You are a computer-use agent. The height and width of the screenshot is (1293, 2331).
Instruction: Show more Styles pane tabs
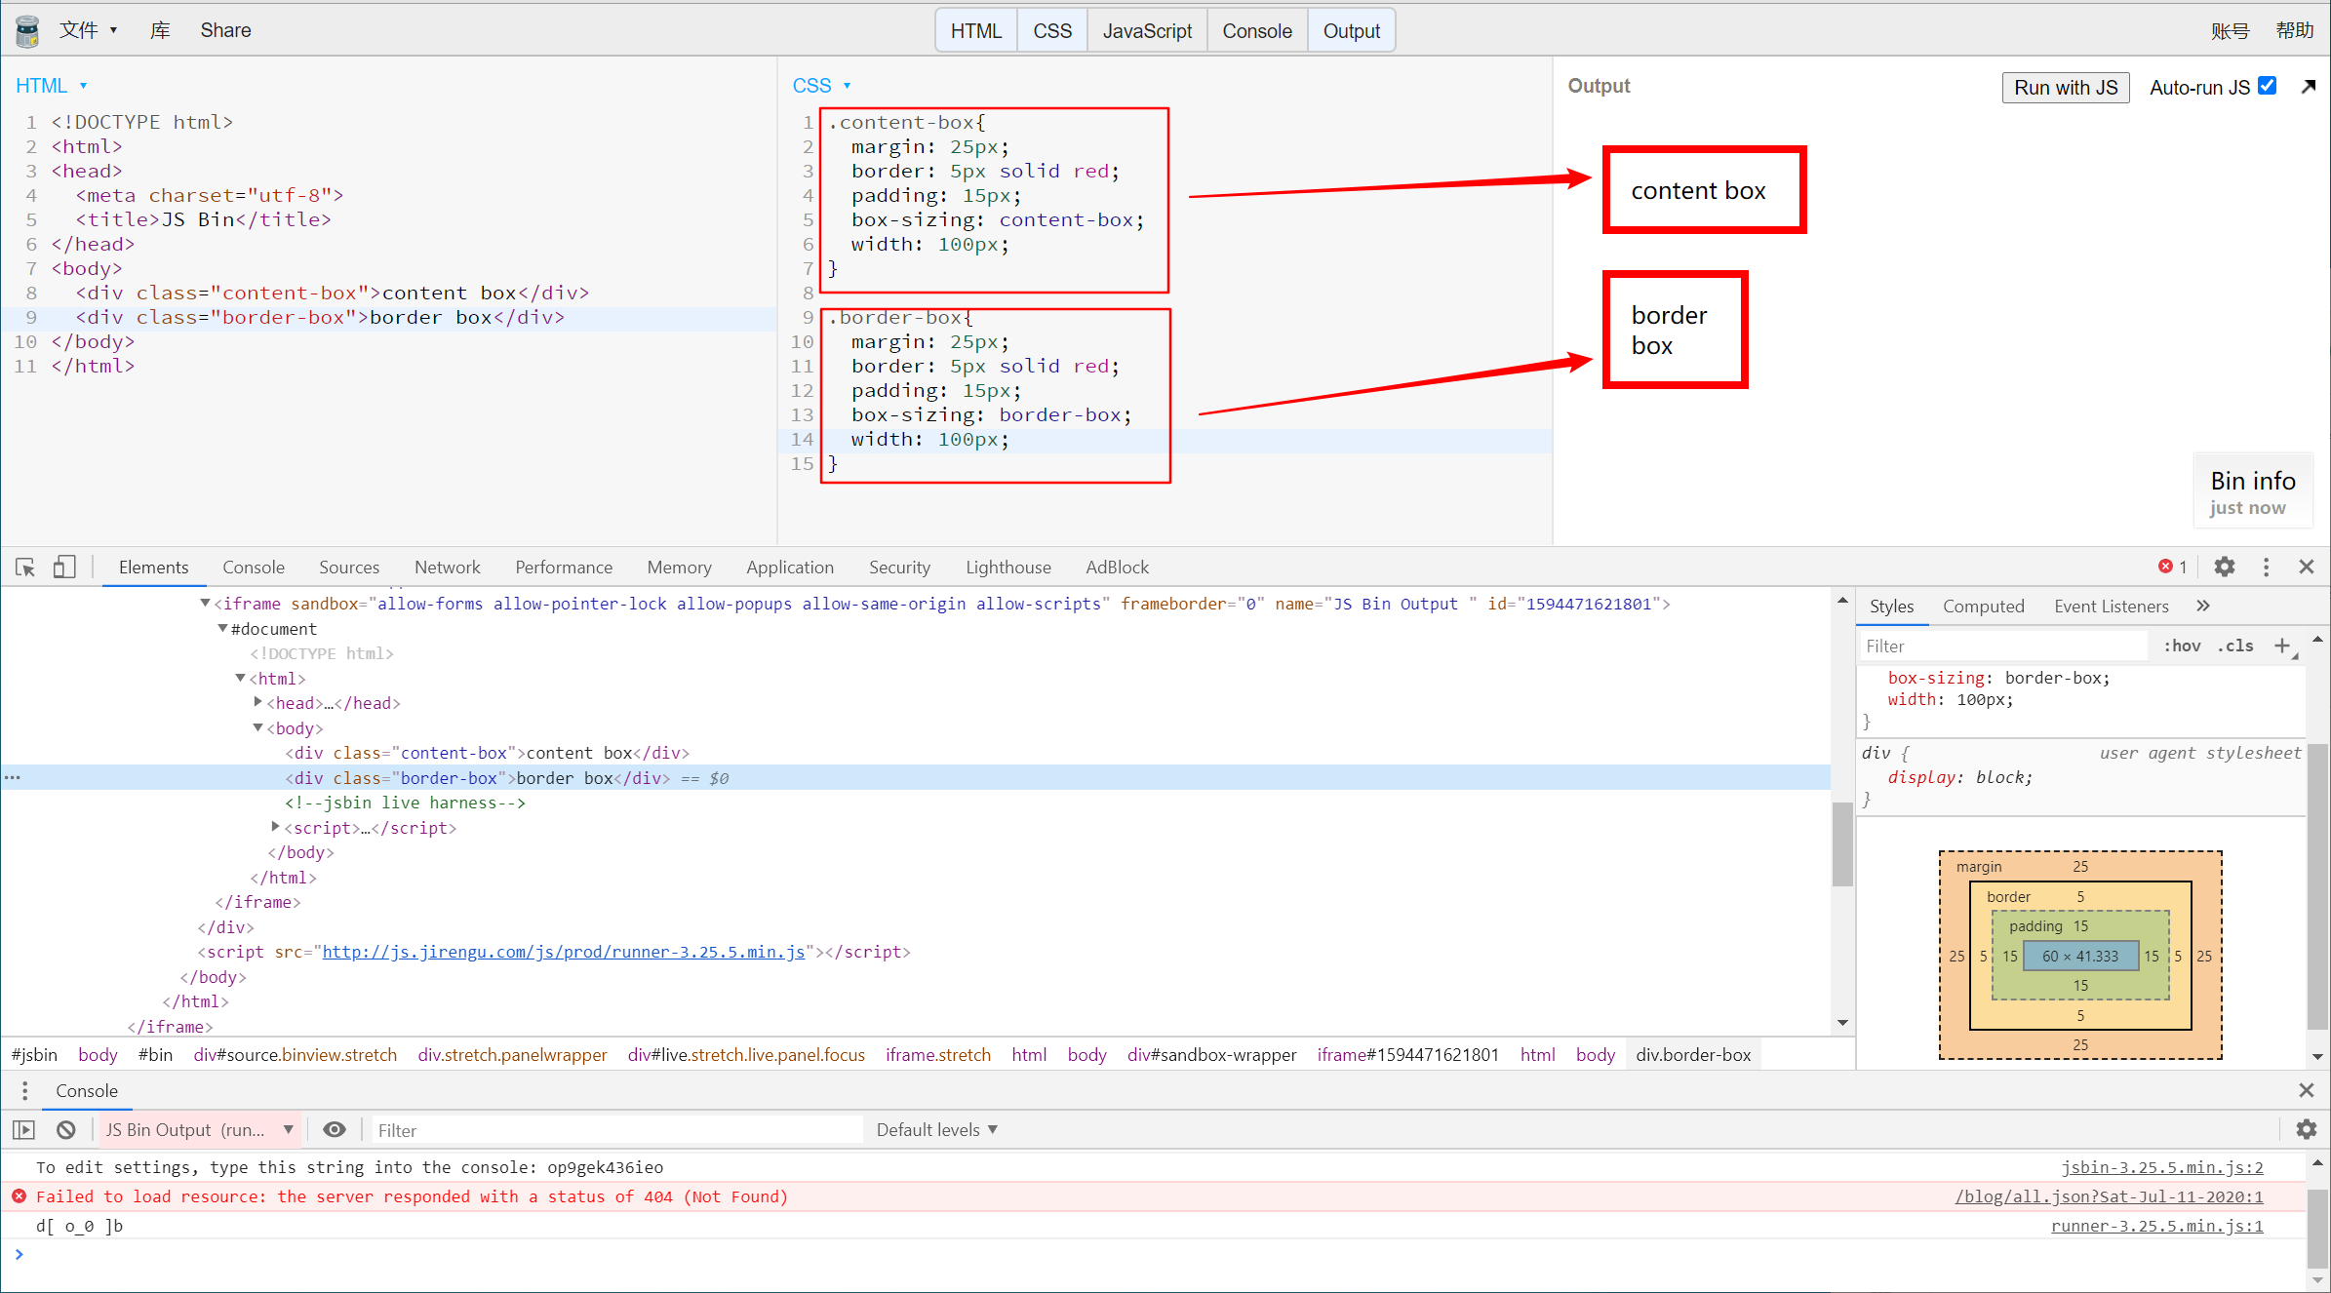[2203, 606]
